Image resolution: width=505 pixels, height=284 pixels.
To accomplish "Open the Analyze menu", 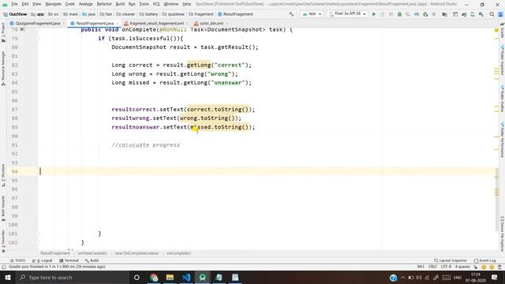I will point(86,4).
